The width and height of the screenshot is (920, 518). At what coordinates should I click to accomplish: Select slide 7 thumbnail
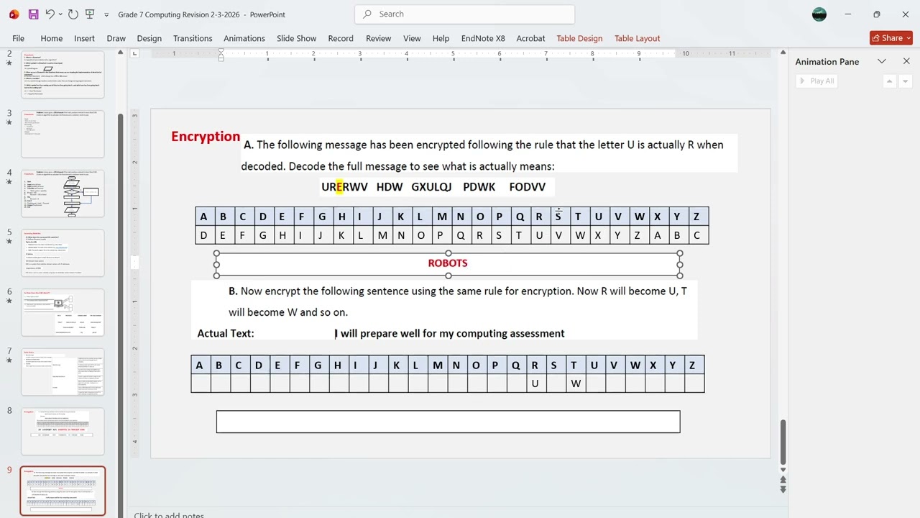tap(63, 372)
